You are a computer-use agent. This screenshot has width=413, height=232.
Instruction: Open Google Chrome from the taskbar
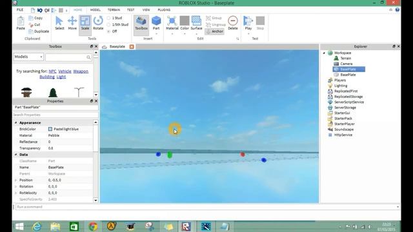[x=93, y=226]
